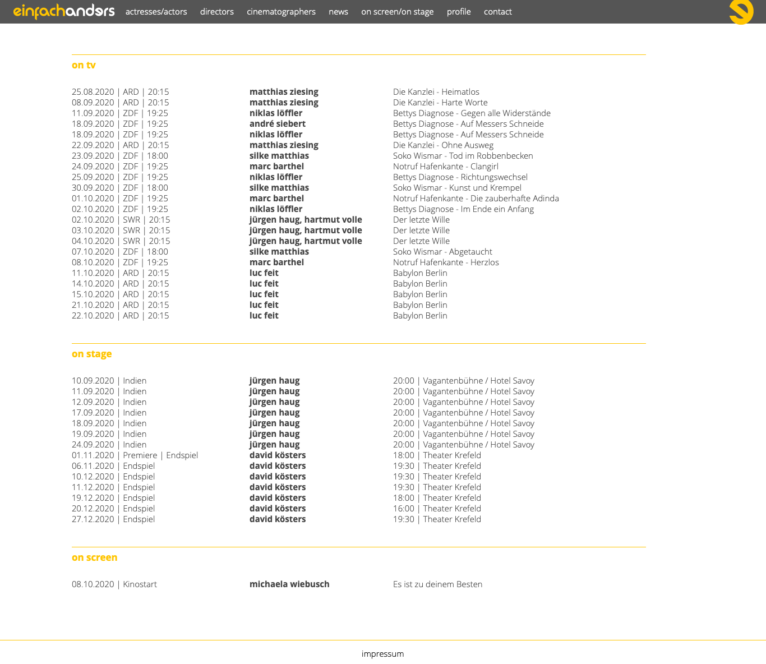The image size is (766, 664).
Task: Open jürgen haug in 10.09.2020 Indien row
Action: [275, 381]
